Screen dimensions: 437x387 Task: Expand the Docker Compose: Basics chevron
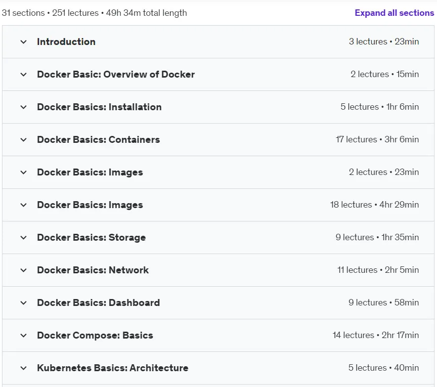pos(24,335)
